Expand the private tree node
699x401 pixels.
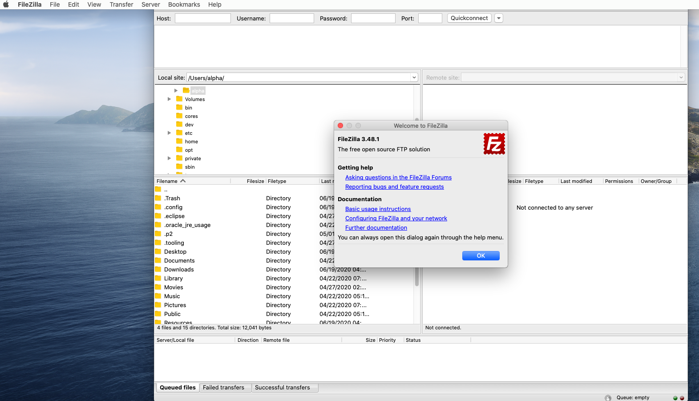[x=169, y=158]
